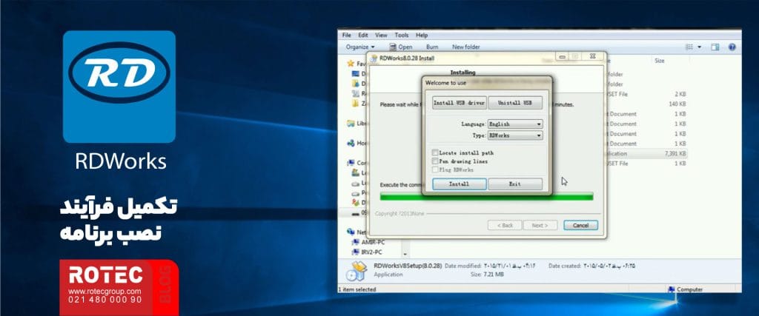Select the file sized 140 KB
The image size is (759, 316).
tap(646, 104)
